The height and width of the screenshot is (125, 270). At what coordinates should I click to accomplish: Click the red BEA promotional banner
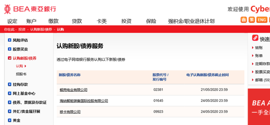click(259, 107)
